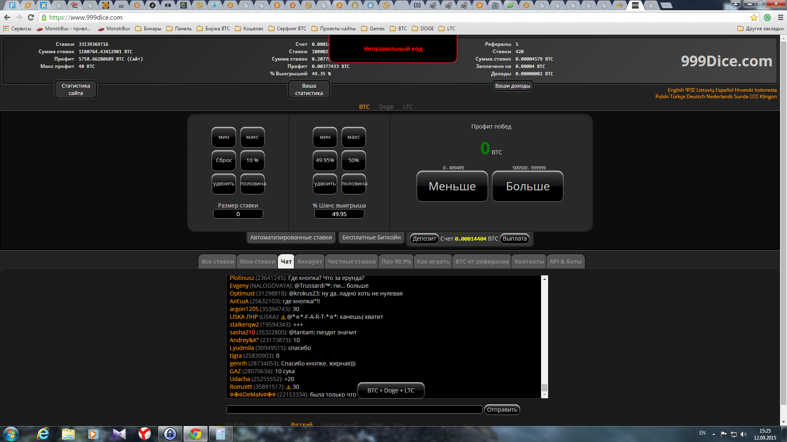Switch currency to LTC

(x=408, y=107)
